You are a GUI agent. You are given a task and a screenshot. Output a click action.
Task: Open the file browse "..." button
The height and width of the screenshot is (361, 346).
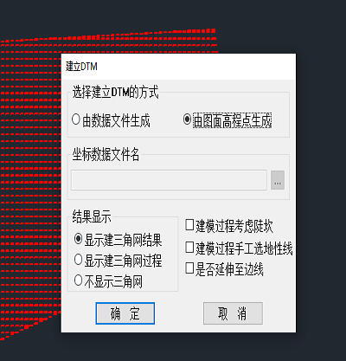point(278,180)
